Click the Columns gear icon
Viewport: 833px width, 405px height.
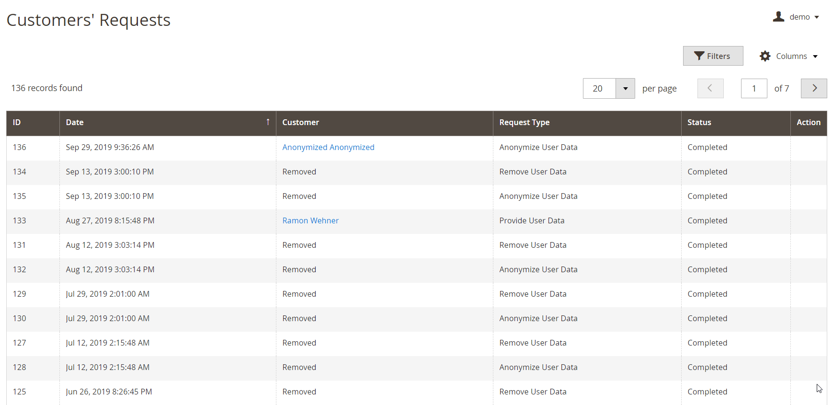(x=765, y=56)
